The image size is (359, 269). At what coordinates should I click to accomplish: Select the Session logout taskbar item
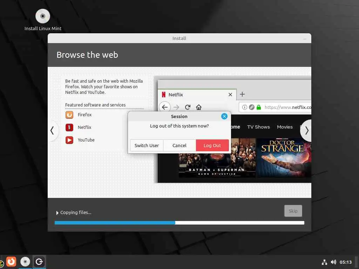coord(39,262)
